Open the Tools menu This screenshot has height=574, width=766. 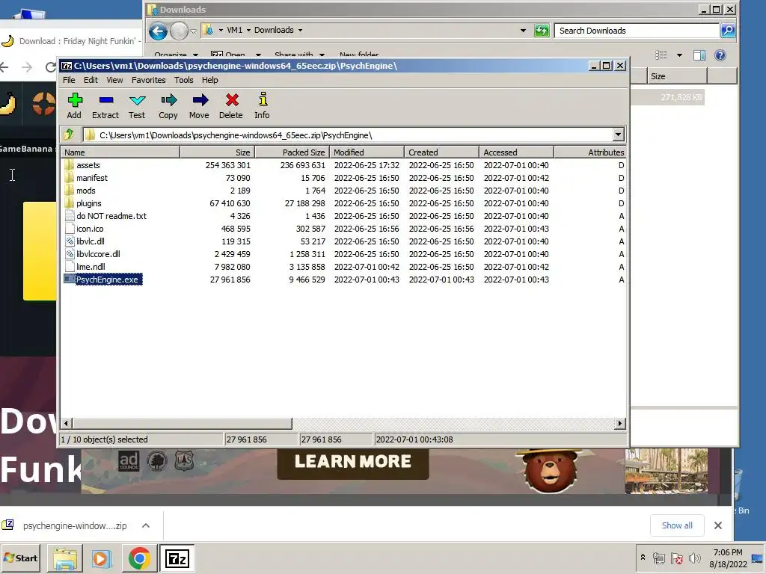point(184,80)
